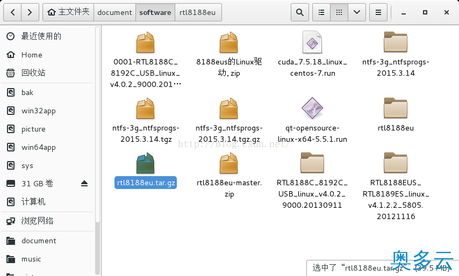The height and width of the screenshot is (276, 459).
Task: Minimize the file manager window
Action: 404,12
